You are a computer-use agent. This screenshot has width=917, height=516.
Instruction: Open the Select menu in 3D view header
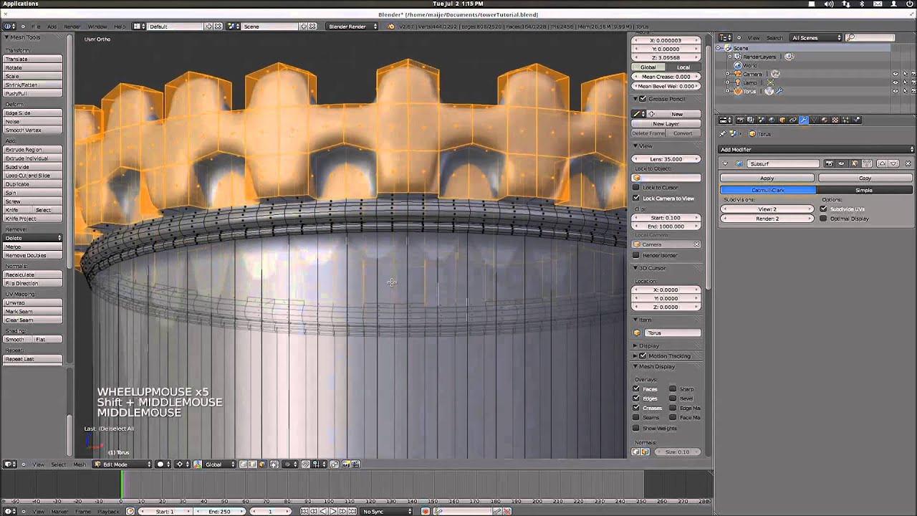click(x=58, y=464)
